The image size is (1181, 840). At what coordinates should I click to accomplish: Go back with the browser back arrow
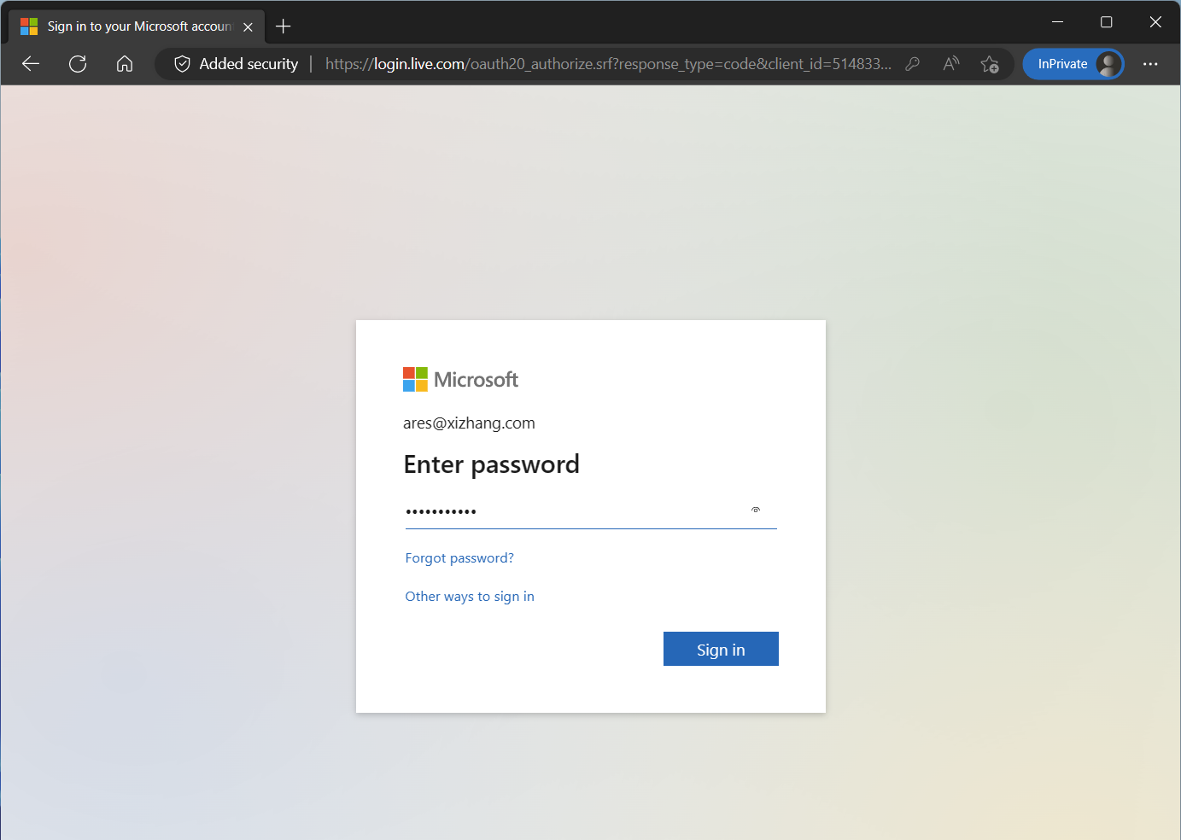(x=31, y=64)
